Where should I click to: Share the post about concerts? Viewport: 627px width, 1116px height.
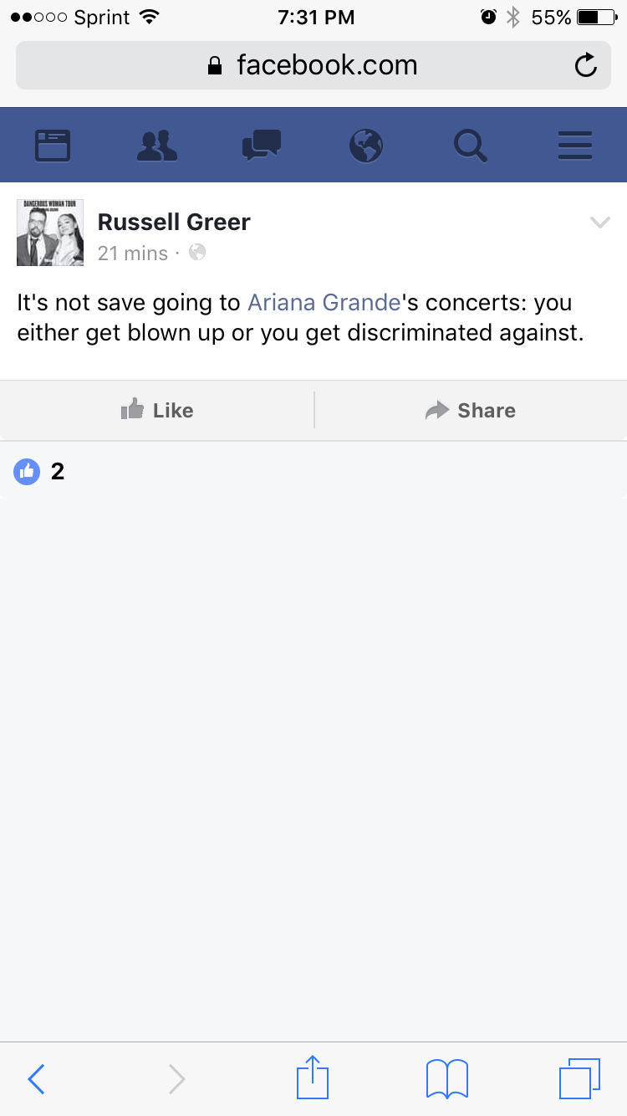tap(471, 410)
